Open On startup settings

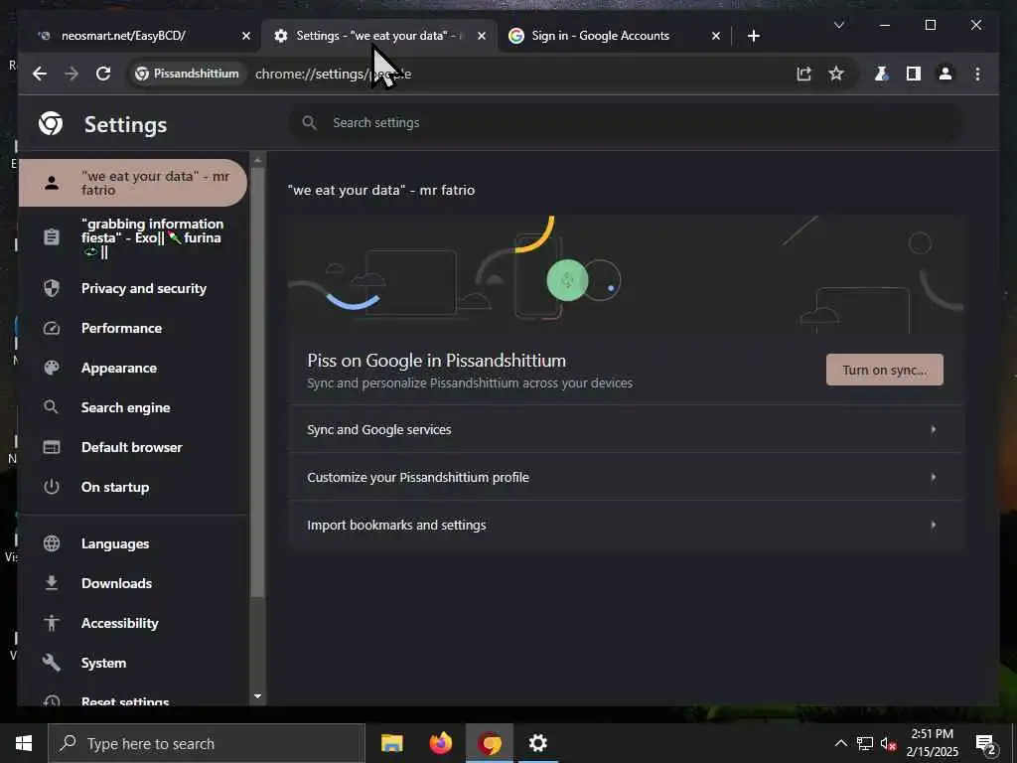pos(133,487)
